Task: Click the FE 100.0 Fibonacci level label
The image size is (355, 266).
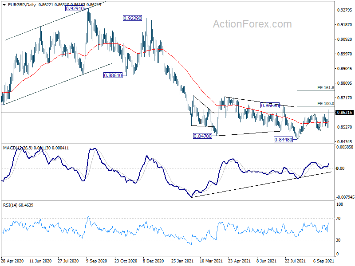Action: [326, 104]
